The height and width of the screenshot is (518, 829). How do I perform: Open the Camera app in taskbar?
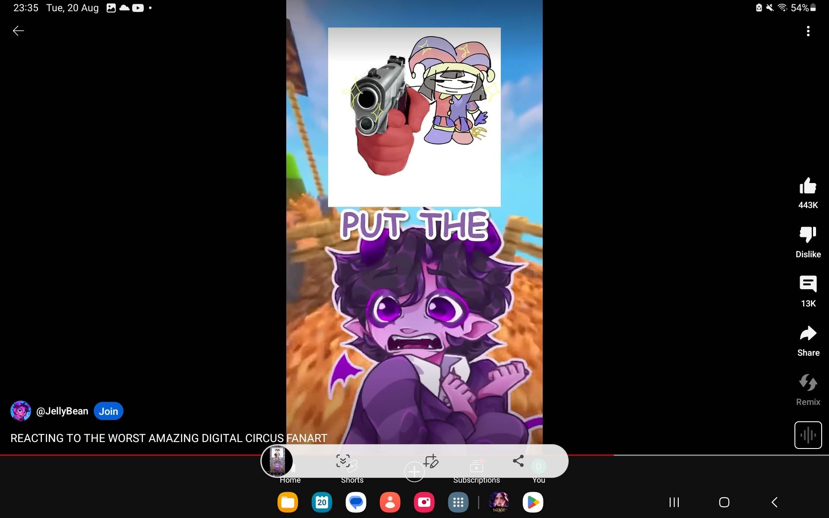[x=424, y=502]
